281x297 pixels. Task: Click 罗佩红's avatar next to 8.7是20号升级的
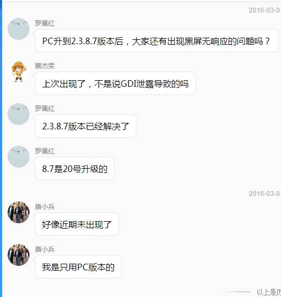coord(19,157)
